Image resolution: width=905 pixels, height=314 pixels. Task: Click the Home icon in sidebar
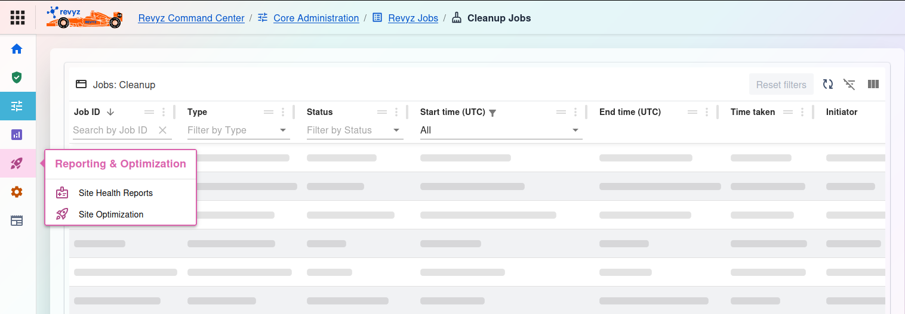coord(17,49)
